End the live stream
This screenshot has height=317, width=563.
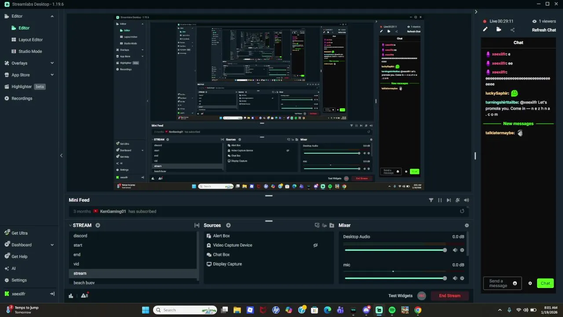(x=450, y=296)
